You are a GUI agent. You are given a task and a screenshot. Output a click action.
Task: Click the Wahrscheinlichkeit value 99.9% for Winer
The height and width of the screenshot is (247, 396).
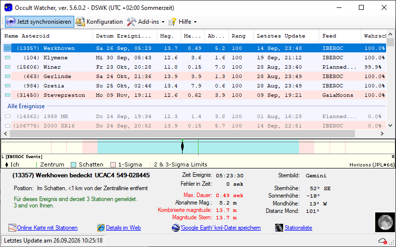pos(373,67)
